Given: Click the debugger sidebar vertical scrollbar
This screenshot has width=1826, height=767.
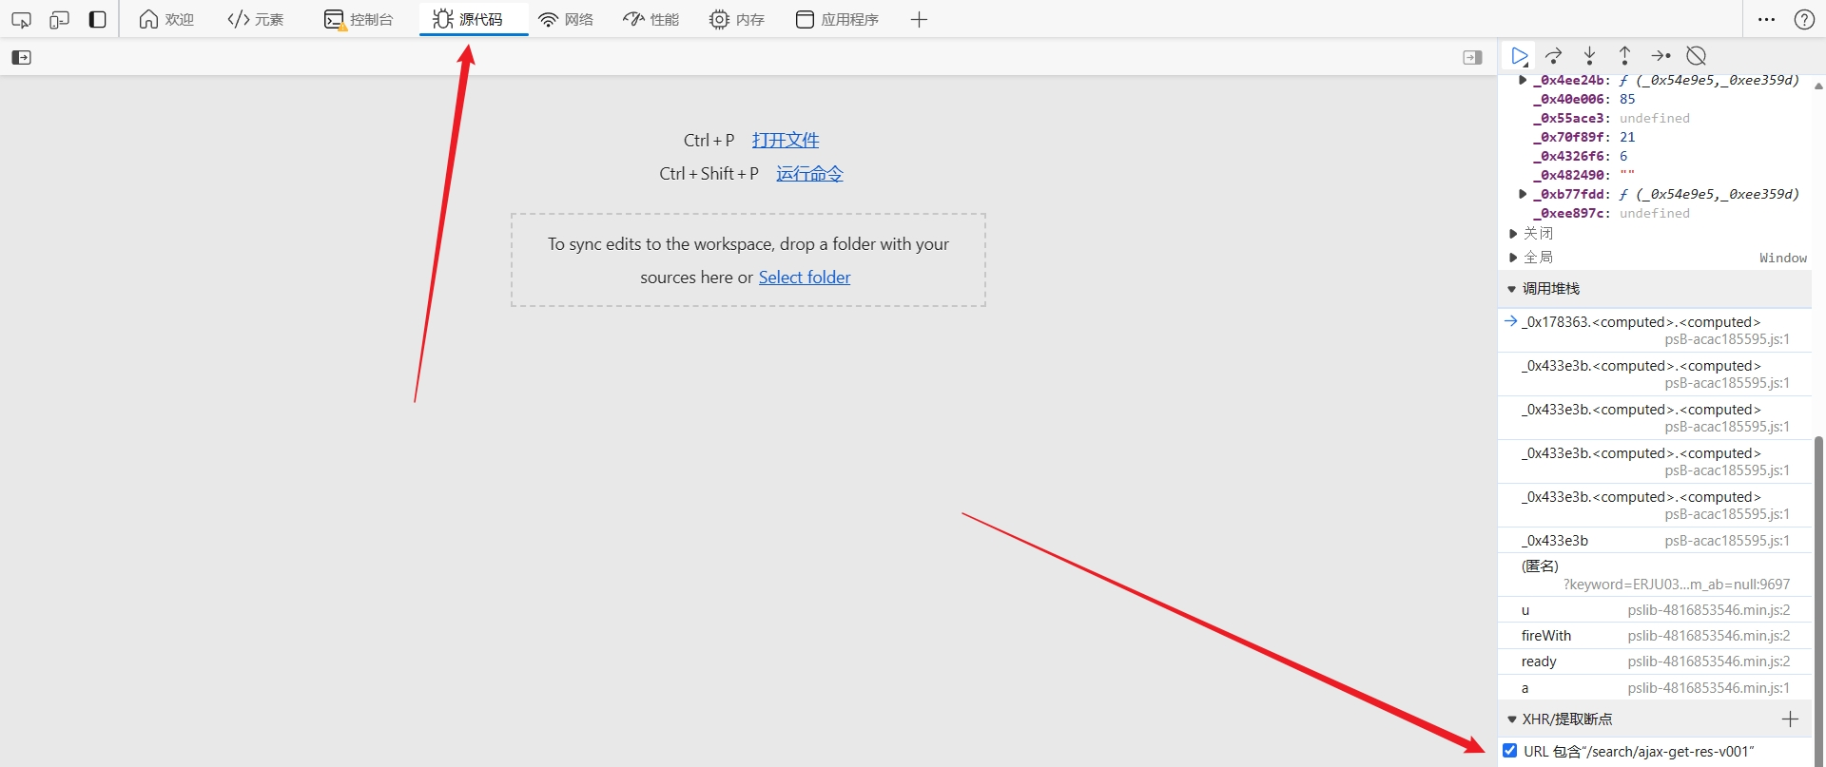Looking at the screenshot, I should (1819, 599).
